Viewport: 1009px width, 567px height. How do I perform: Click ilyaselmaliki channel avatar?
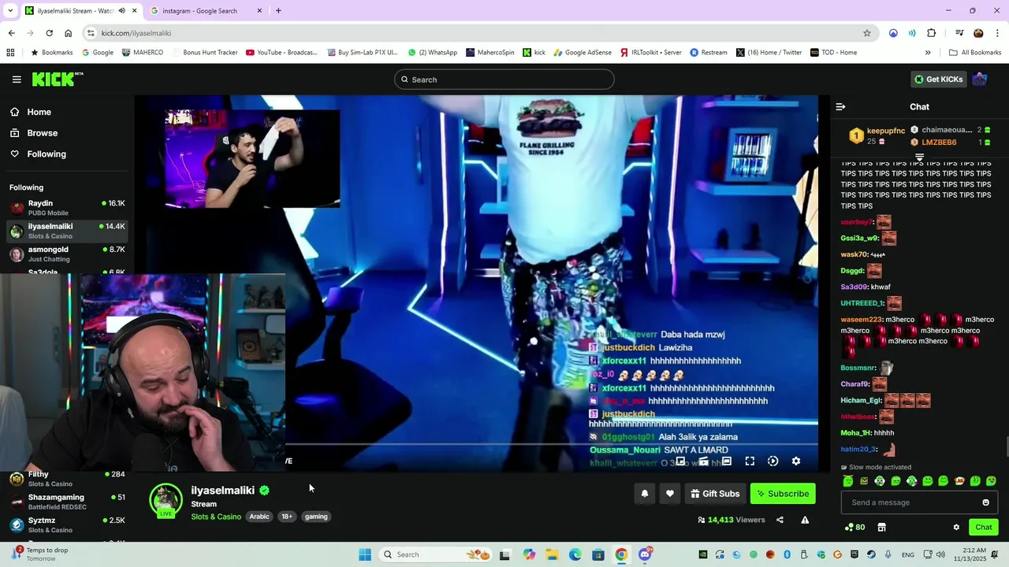(166, 501)
